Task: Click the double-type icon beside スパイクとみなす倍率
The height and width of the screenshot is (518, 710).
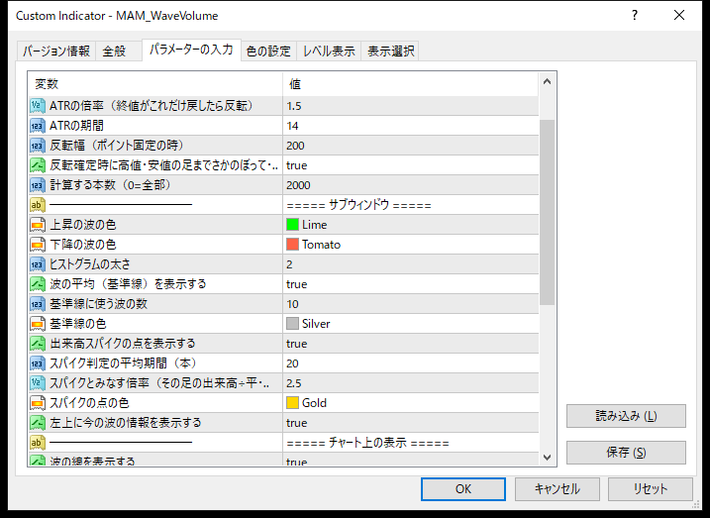Action: click(38, 383)
